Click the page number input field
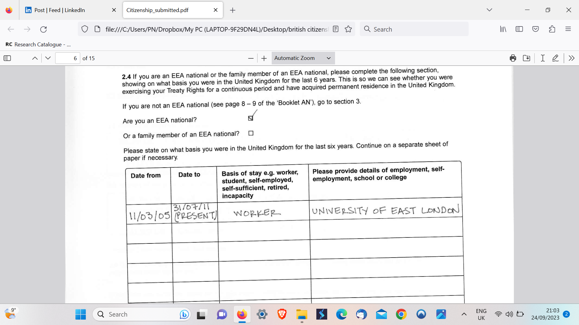The width and height of the screenshot is (579, 325). click(68, 58)
